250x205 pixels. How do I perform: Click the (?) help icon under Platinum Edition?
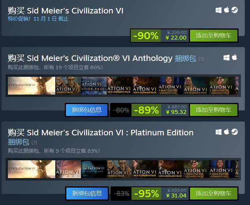(34, 142)
